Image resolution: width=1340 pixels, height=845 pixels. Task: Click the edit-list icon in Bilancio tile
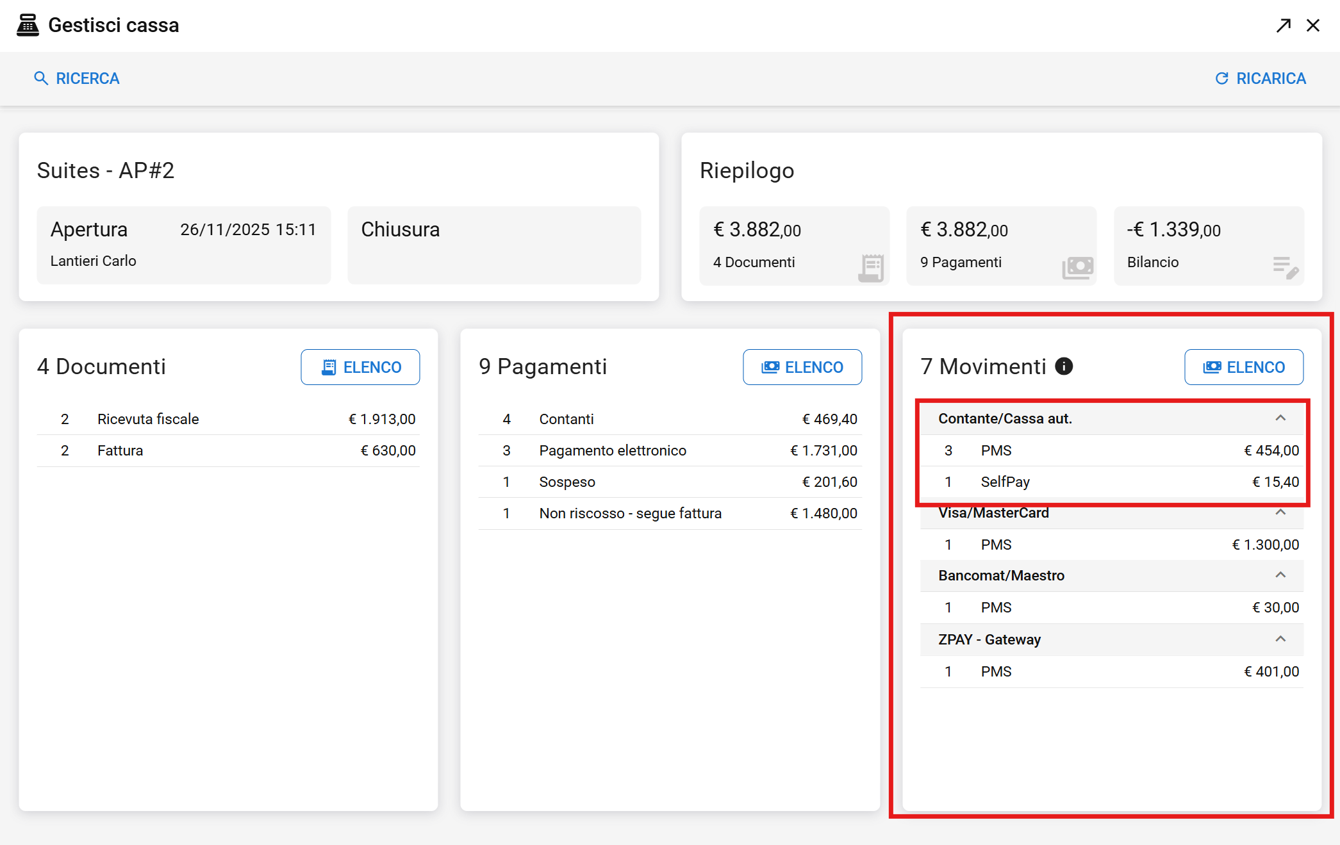click(x=1286, y=268)
